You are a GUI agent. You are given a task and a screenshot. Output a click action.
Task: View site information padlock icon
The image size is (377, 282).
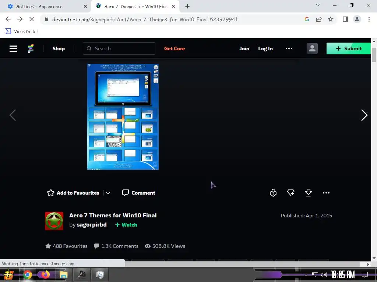point(46,19)
